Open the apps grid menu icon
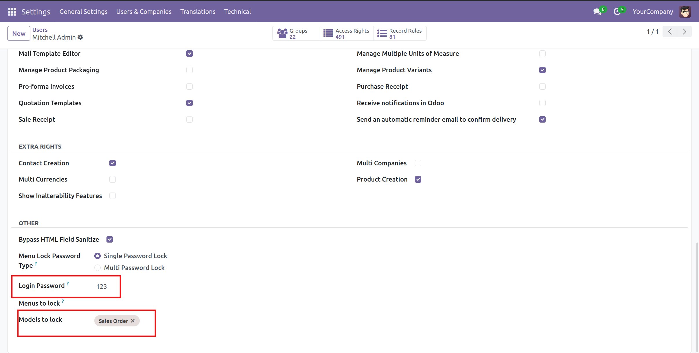Viewport: 699px width, 353px height. point(12,12)
